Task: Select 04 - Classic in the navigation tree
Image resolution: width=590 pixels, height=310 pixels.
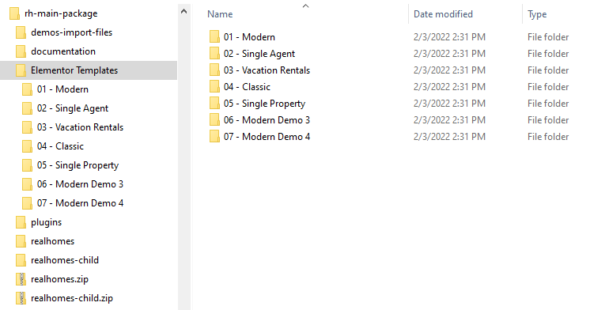Action: [x=60, y=146]
